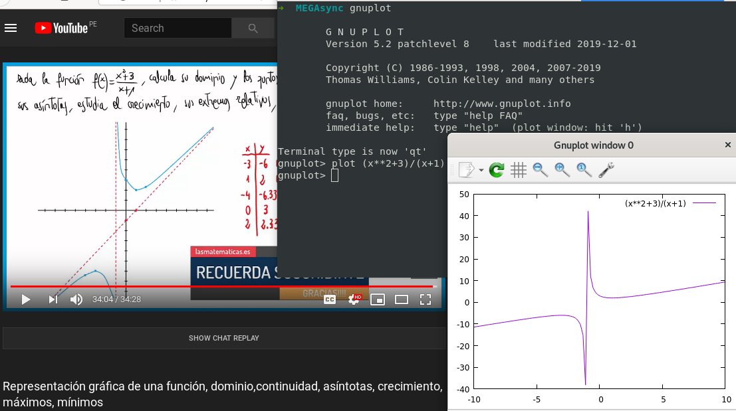Click zoom-out magnifier with minus in Gnuplot
The width and height of the screenshot is (736, 411).
click(x=541, y=170)
